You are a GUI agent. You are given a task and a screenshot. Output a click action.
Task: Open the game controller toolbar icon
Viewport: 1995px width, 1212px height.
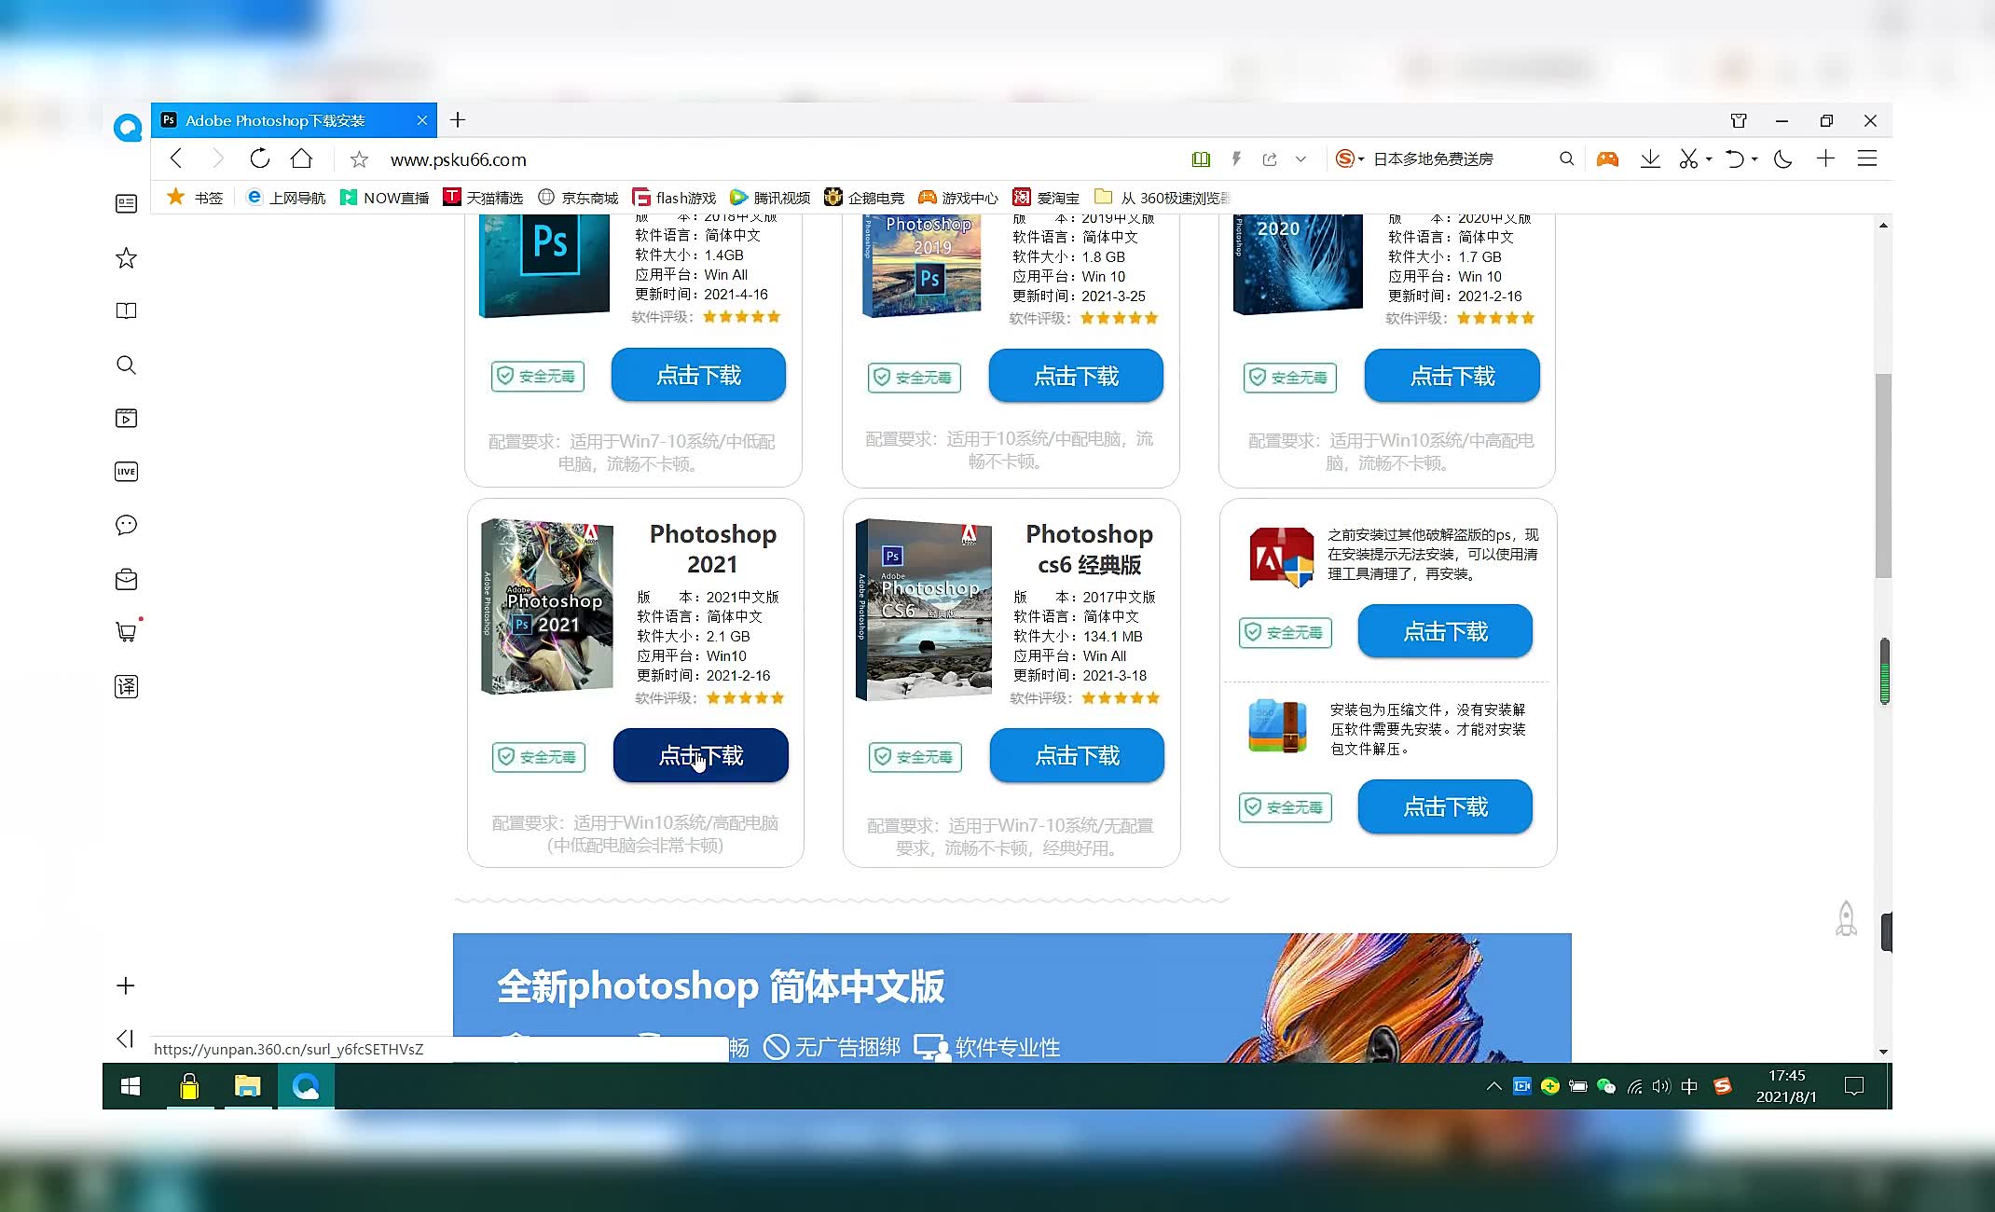(x=1607, y=159)
